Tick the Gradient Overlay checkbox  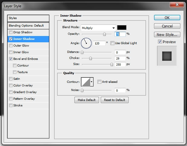click(11, 92)
